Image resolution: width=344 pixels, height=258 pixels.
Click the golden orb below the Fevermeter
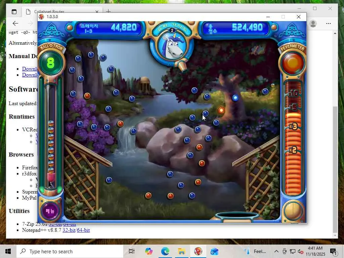click(x=293, y=211)
